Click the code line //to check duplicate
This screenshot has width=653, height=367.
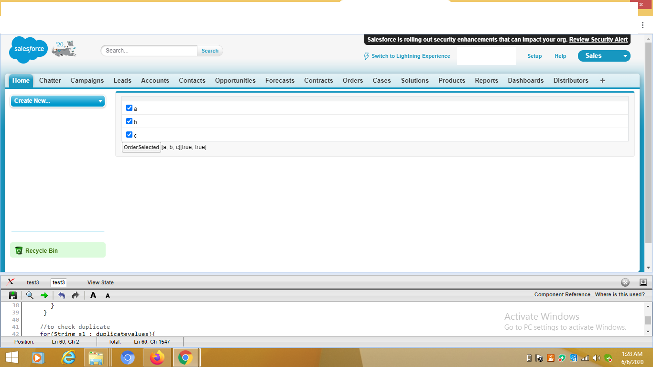point(75,327)
